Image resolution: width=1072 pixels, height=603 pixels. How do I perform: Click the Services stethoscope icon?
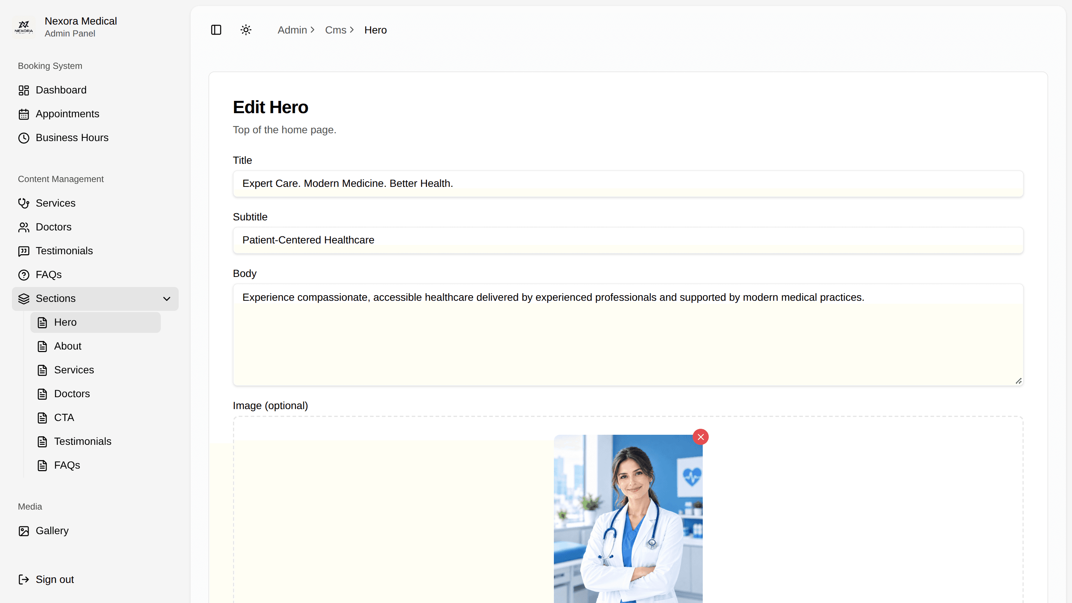24,203
